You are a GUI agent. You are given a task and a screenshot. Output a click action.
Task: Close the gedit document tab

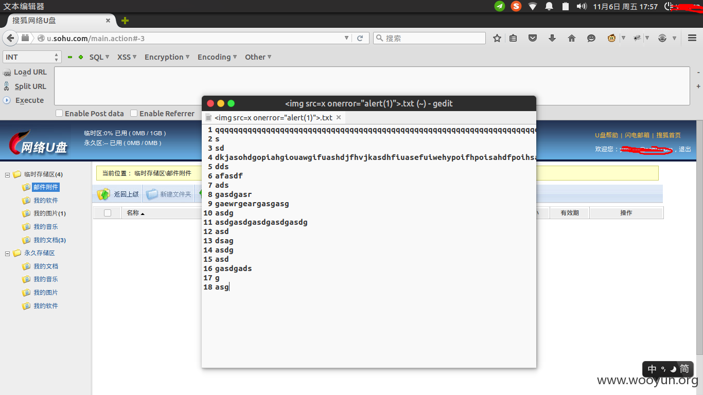[x=339, y=117]
